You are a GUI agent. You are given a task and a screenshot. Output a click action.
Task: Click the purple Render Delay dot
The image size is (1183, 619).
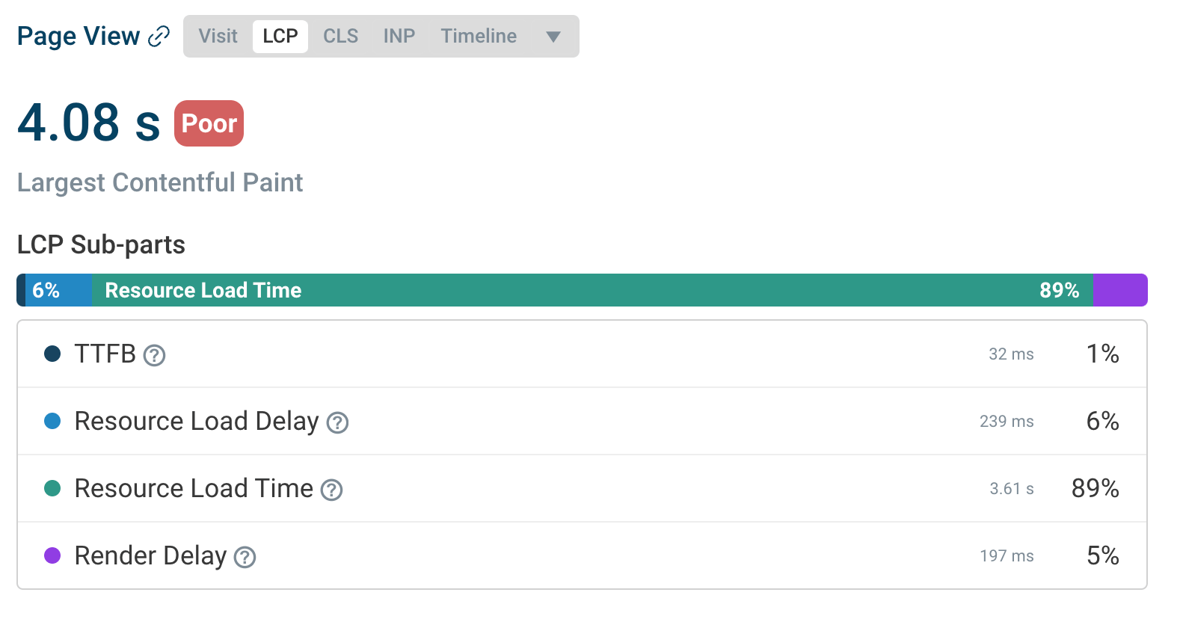(52, 555)
